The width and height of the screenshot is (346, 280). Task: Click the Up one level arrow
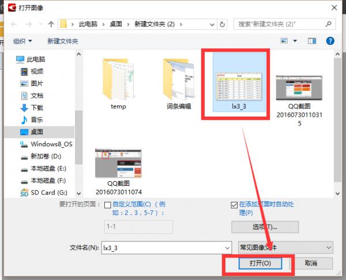(51, 24)
